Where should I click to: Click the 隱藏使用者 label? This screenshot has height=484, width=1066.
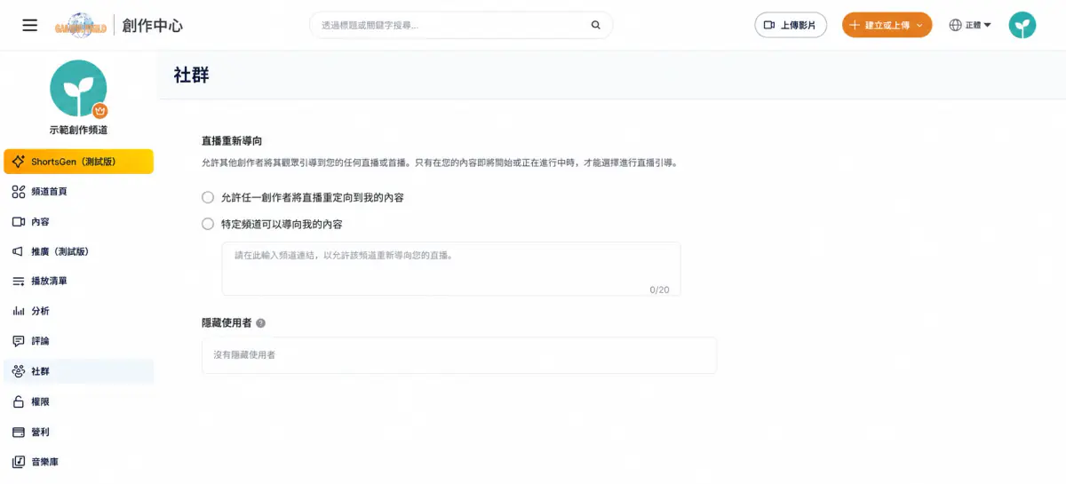click(227, 323)
